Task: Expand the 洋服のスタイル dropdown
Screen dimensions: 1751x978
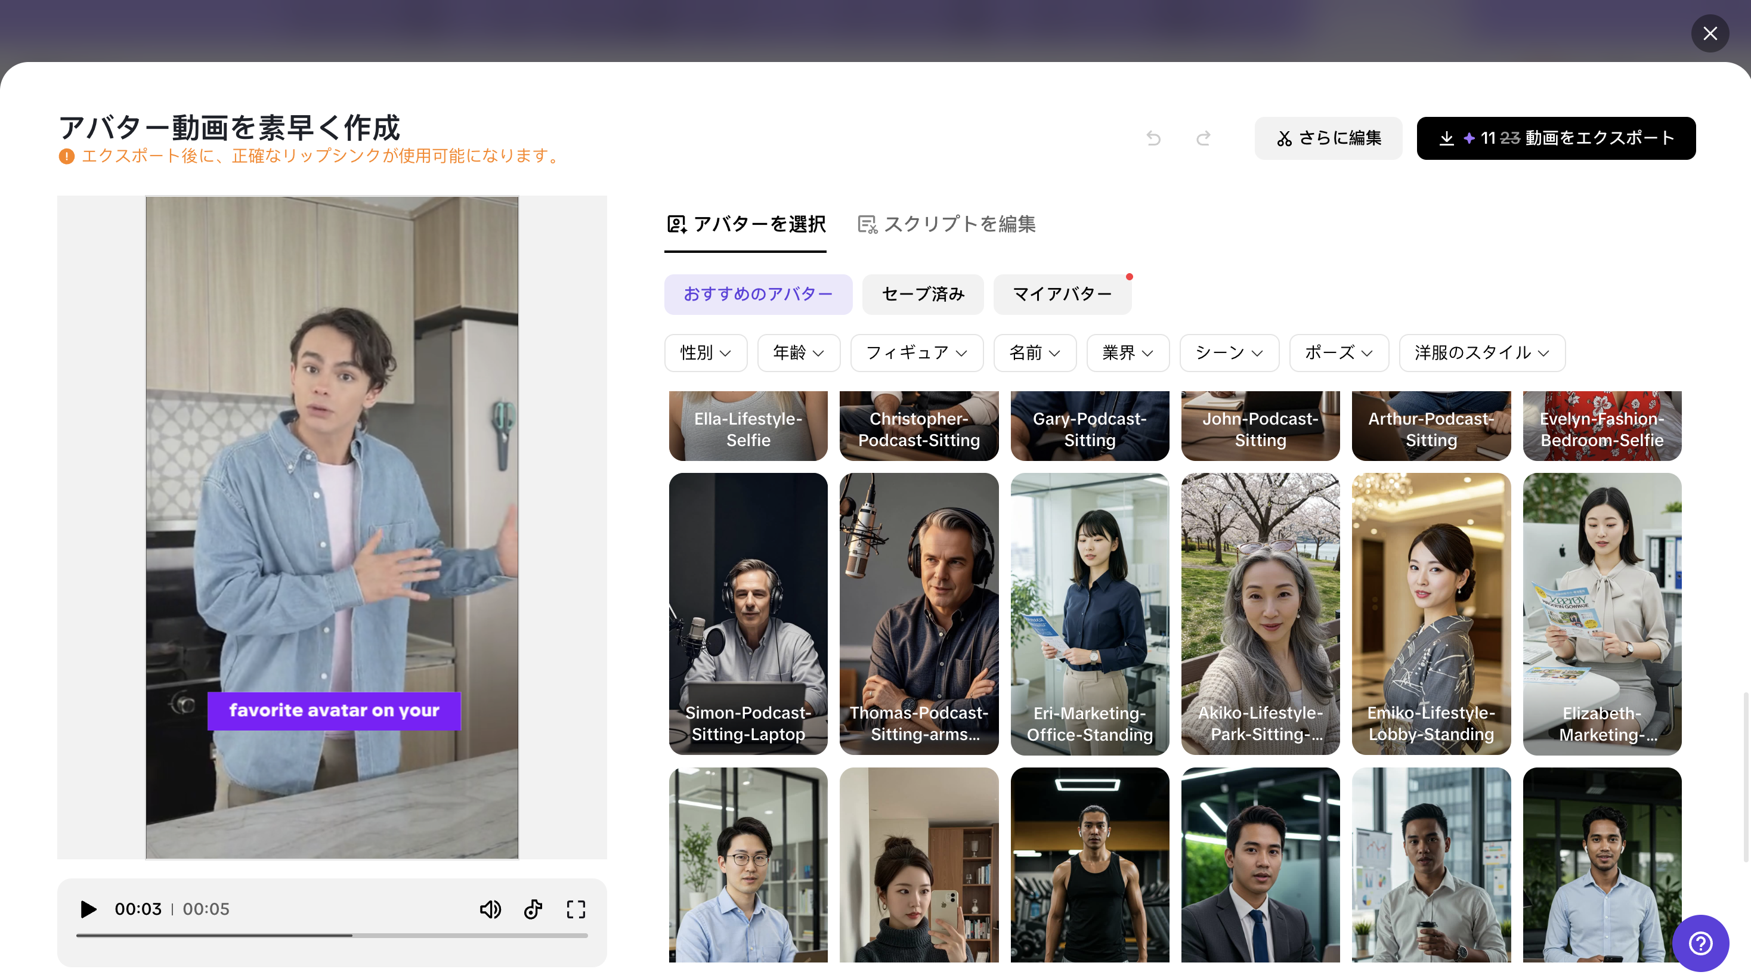Action: 1482,352
